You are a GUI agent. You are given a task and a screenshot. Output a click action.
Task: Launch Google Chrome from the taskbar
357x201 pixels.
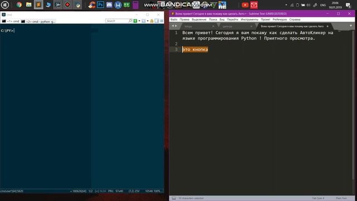[19, 5]
